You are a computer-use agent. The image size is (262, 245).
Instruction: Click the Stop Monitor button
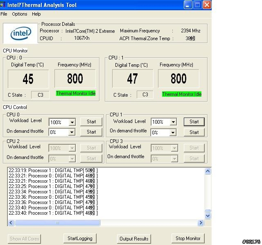(x=188, y=238)
